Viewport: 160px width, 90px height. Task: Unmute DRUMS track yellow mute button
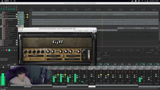coord(27,17)
